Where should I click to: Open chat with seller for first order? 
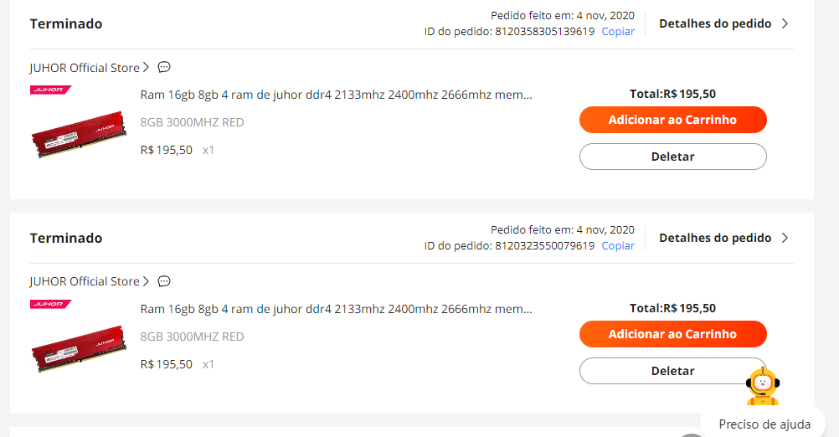tap(164, 68)
